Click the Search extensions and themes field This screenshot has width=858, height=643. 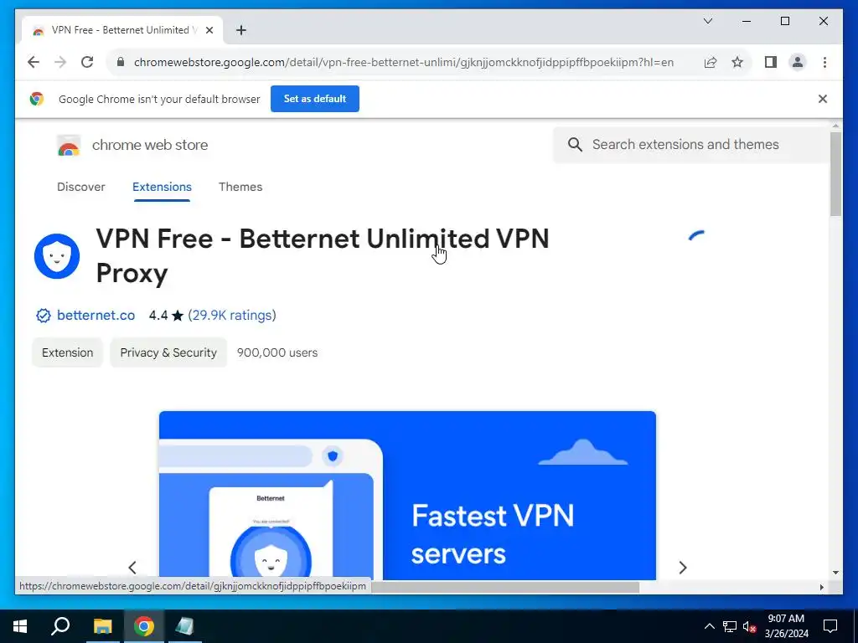pos(690,145)
